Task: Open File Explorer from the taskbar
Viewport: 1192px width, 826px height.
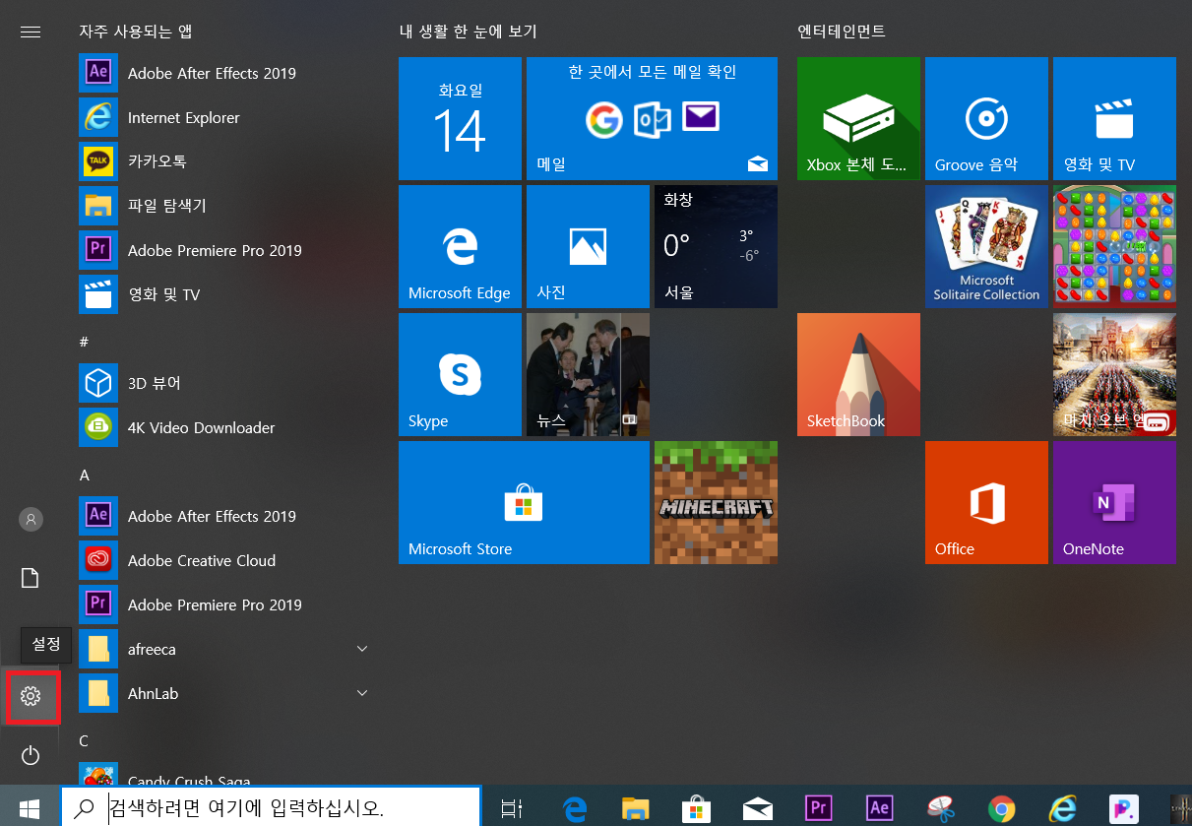Action: click(636, 808)
